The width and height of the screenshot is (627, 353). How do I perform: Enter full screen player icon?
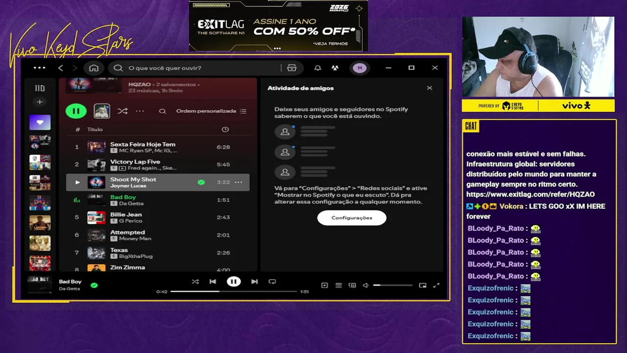click(x=436, y=285)
